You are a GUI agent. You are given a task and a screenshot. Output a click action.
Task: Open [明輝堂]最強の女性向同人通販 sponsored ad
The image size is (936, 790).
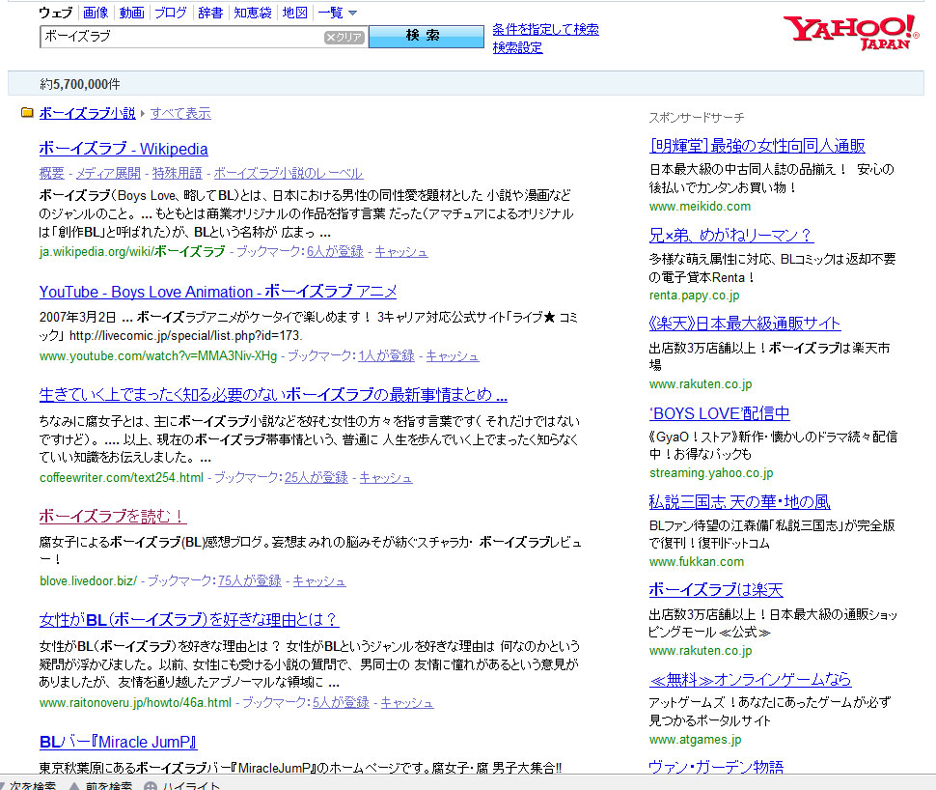[x=757, y=146]
